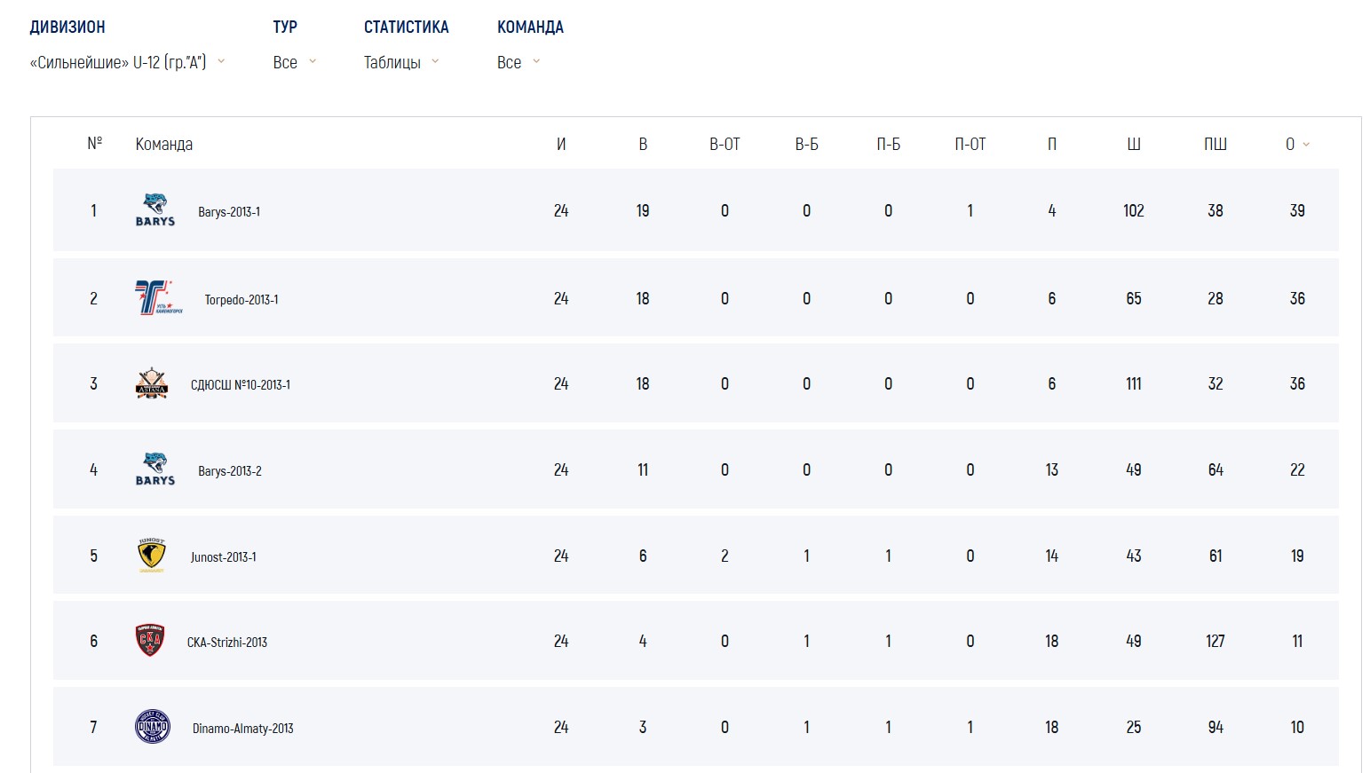Expand the Команда filter dropdown
The height and width of the screenshot is (773, 1370).
click(519, 62)
